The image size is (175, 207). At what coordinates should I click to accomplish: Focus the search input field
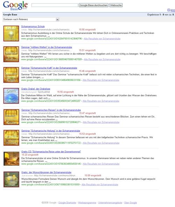pyautogui.click(x=55, y=5)
